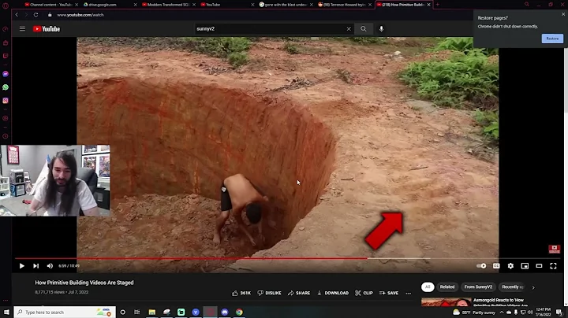Select the All filter chip

(428, 287)
